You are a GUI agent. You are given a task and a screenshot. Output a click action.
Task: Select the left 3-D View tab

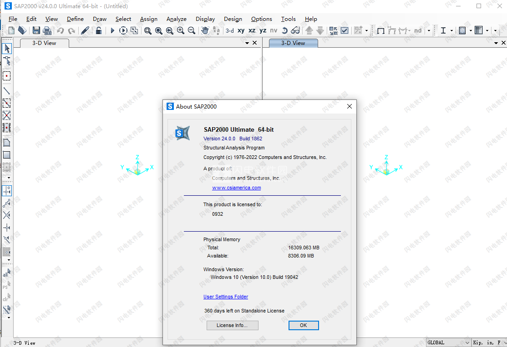click(44, 43)
